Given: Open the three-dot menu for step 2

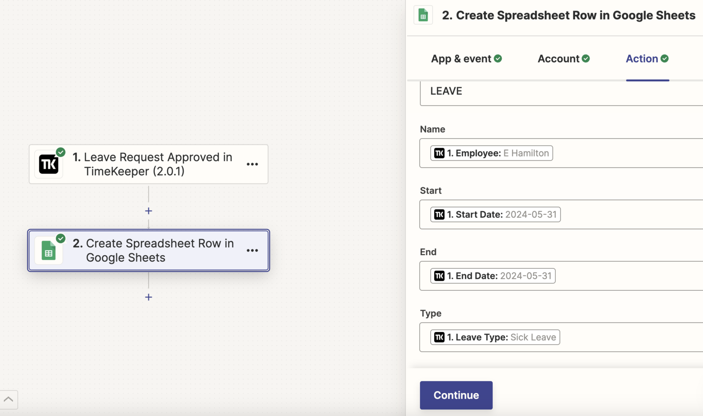Looking at the screenshot, I should click(252, 250).
